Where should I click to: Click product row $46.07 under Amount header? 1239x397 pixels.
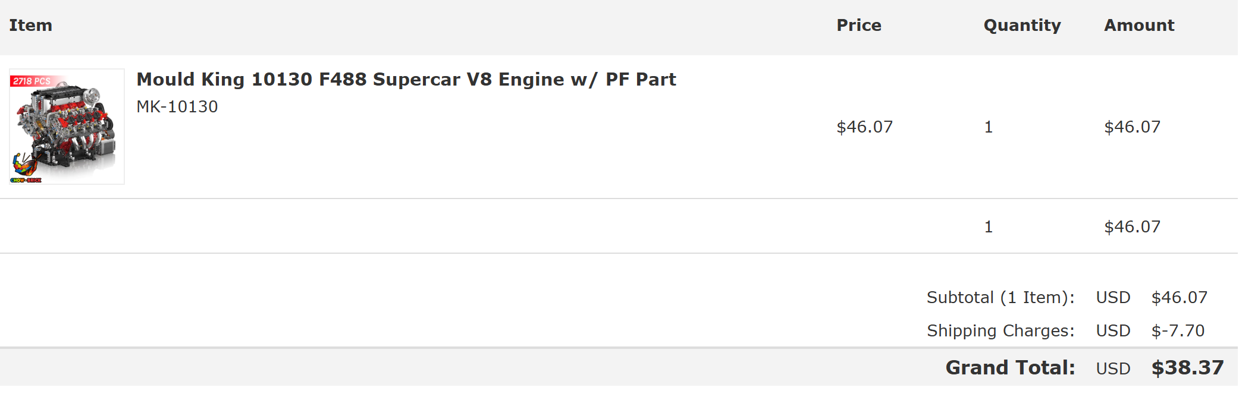tap(1133, 127)
